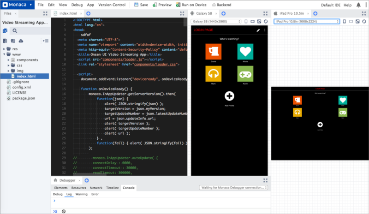The image size is (369, 214).
Task: Maximize the code editor panel
Action: point(182,13)
